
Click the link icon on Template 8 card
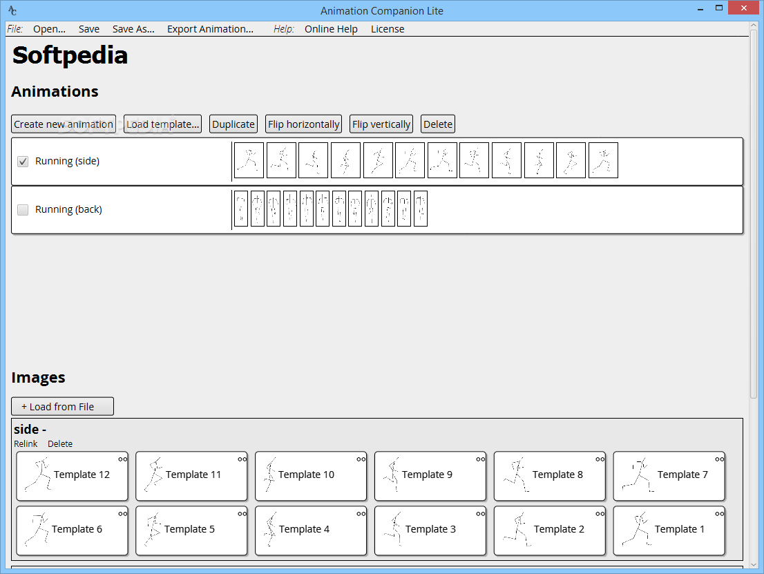pyautogui.click(x=600, y=459)
